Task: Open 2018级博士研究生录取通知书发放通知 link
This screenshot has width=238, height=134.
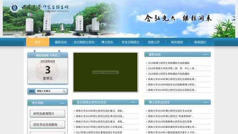Action: 168,63
